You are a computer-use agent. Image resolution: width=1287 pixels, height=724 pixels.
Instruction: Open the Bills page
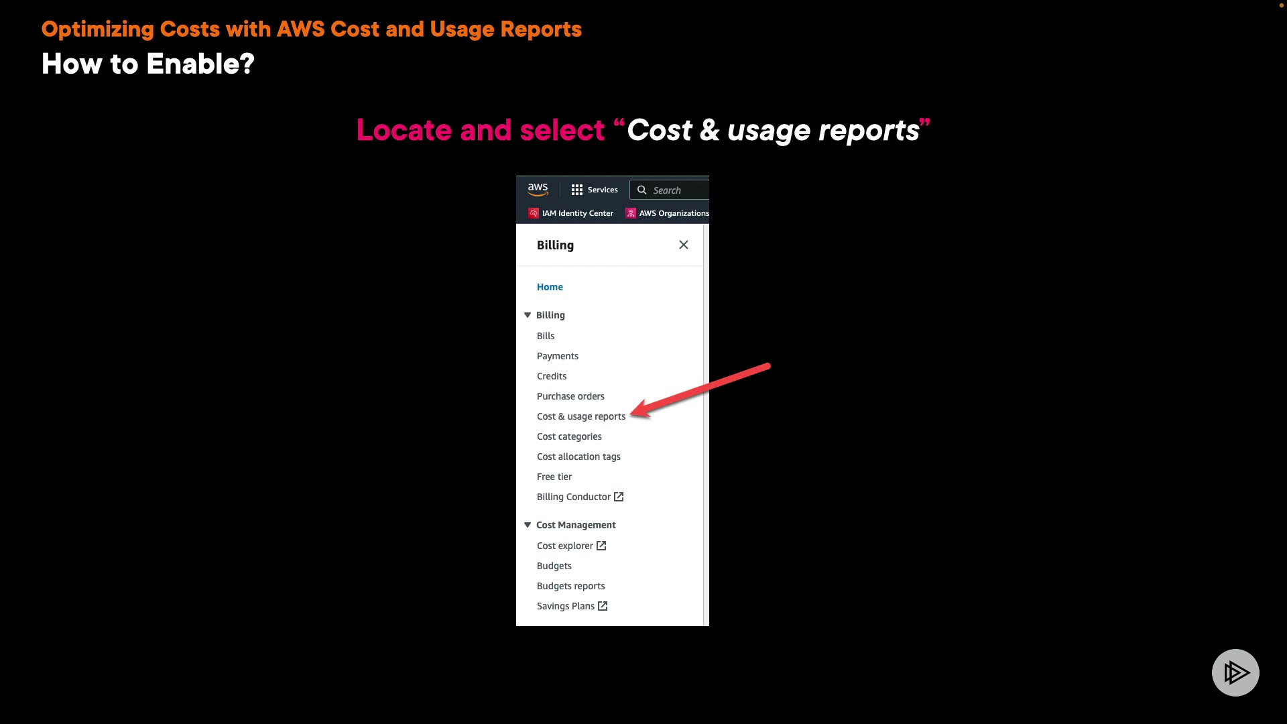(546, 336)
